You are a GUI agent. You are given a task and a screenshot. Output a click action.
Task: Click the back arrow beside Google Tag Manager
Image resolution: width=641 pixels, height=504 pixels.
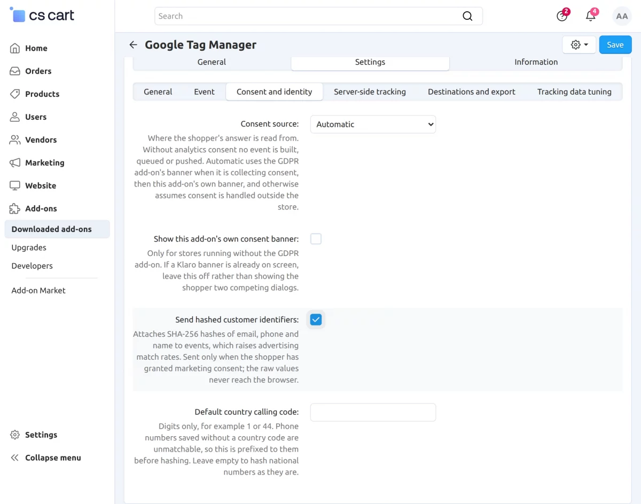tap(133, 45)
